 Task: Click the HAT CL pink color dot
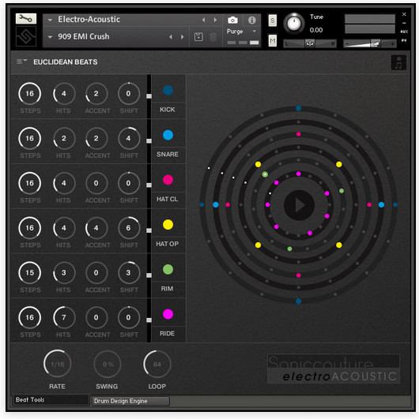pyautogui.click(x=168, y=180)
